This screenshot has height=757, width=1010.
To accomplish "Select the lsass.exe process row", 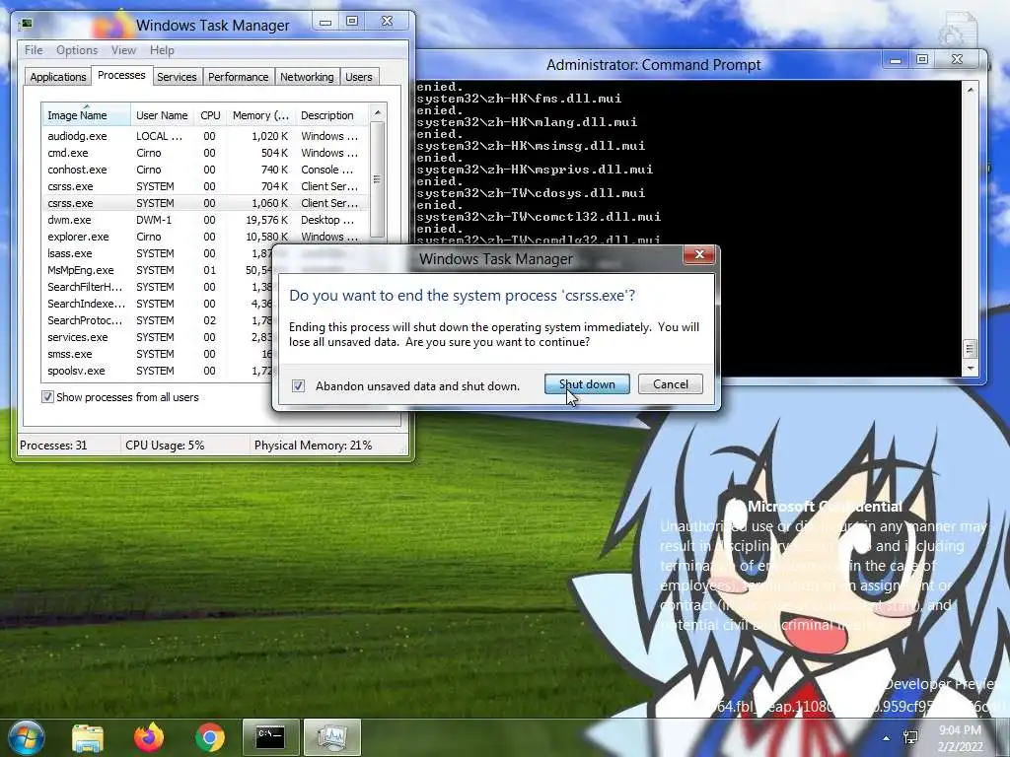I will tap(157, 253).
